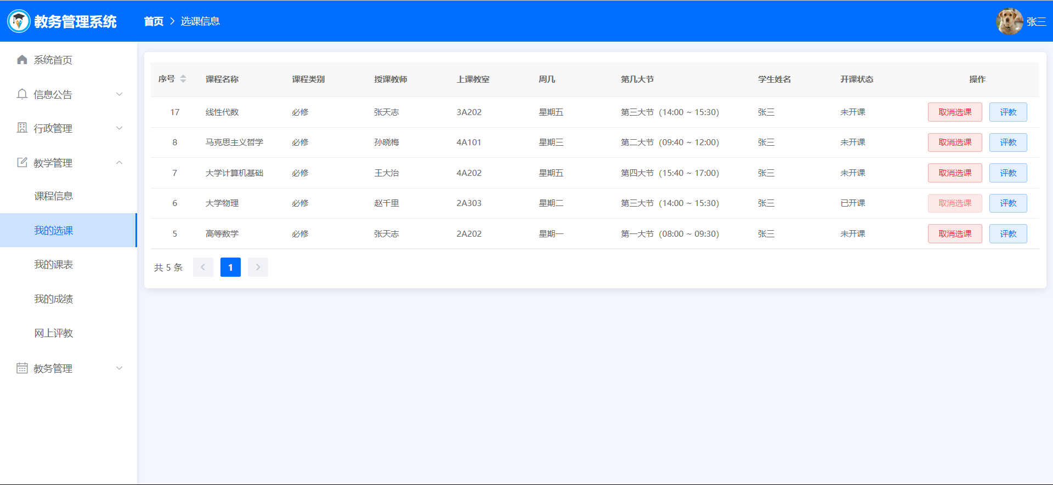Open 系统首页 in the sidebar
This screenshot has height=485, width=1053.
coord(69,60)
